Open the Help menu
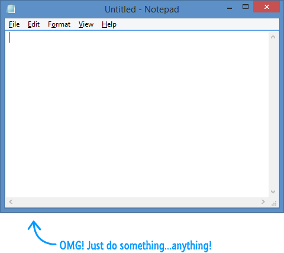 [109, 24]
